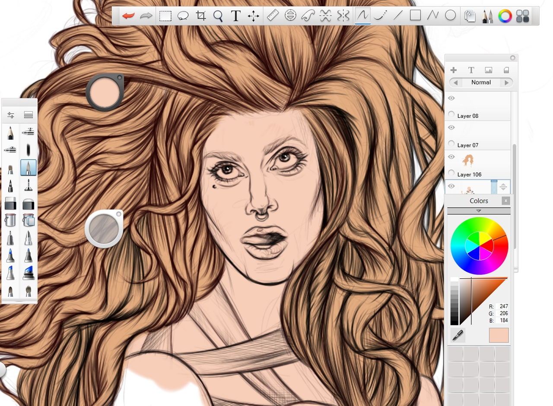
Task: Open the Brush palette icon
Action: pos(487,16)
